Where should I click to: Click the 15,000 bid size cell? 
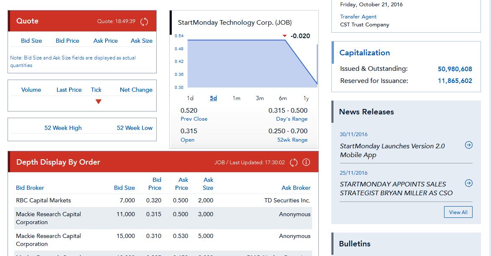126,236
